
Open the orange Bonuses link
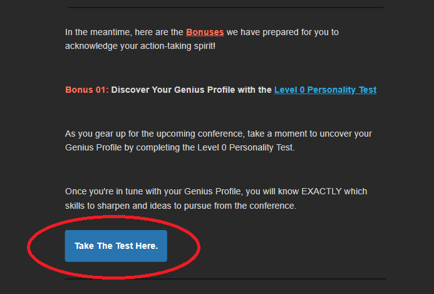[x=205, y=31]
